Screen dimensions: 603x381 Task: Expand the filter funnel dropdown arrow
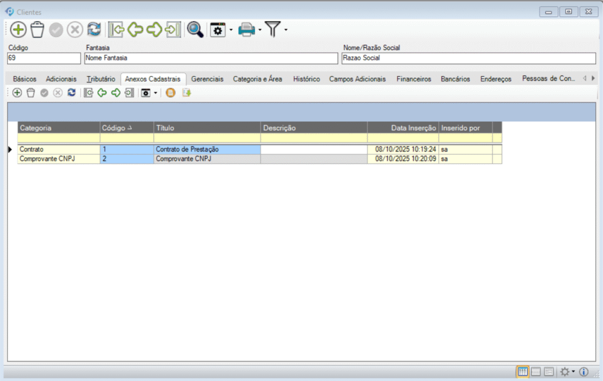(286, 30)
